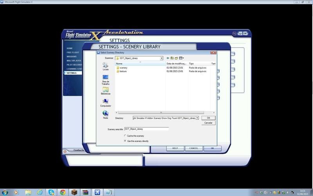The image size is (313, 196).
Task: Open FREE FLIGHT in sidebar
Action: click(x=73, y=53)
